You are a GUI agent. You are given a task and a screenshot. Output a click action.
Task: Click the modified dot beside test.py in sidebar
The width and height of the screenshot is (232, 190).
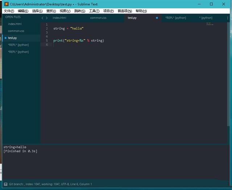coord(5,38)
